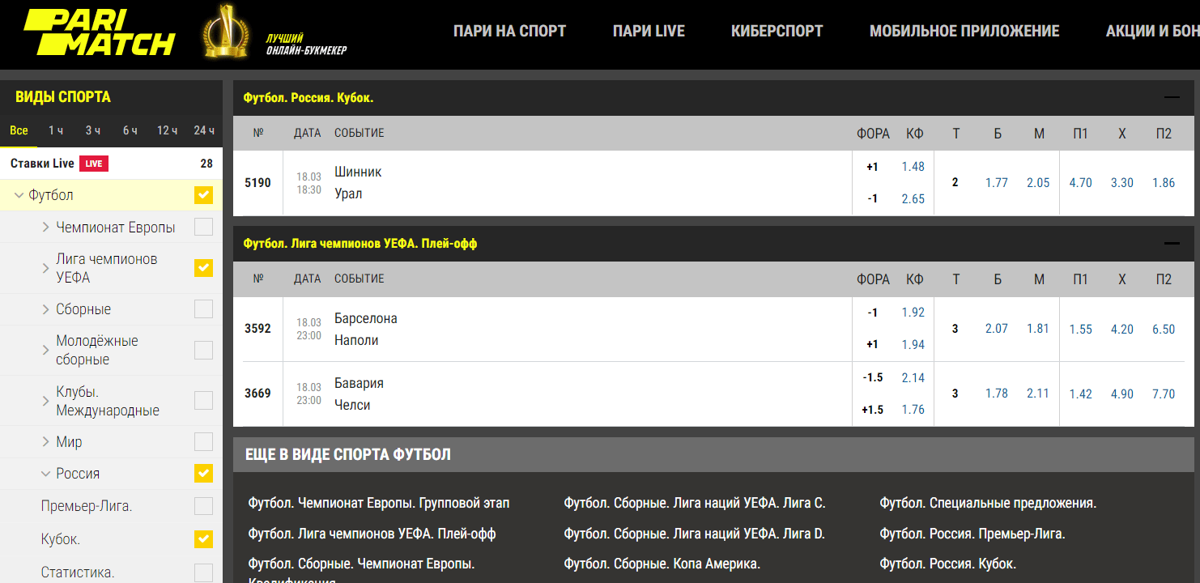Click the Parimatch logo
This screenshot has width=1200, height=583.
point(99,33)
